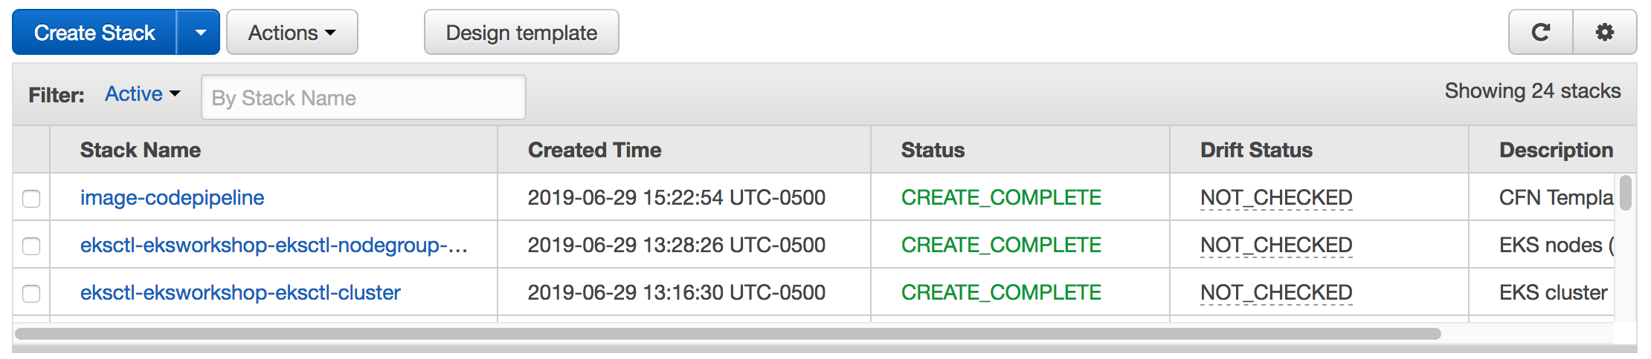
Task: Click the horizontal scrollbar of the table
Action: 728,334
